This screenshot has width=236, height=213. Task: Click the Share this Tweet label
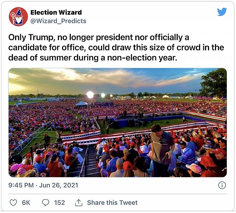(x=112, y=203)
